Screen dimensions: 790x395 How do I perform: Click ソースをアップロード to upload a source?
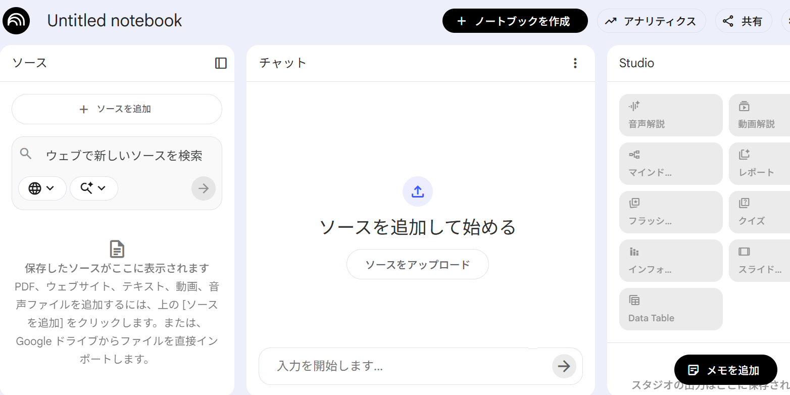pos(417,264)
